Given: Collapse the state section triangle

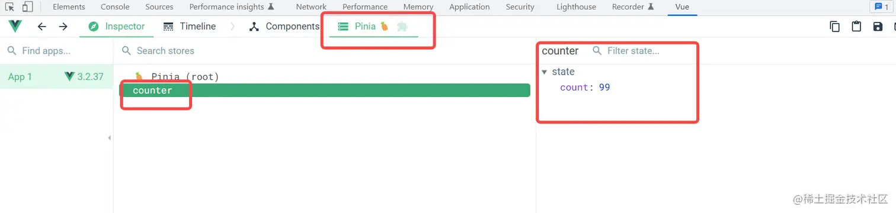Looking at the screenshot, I should [x=545, y=72].
